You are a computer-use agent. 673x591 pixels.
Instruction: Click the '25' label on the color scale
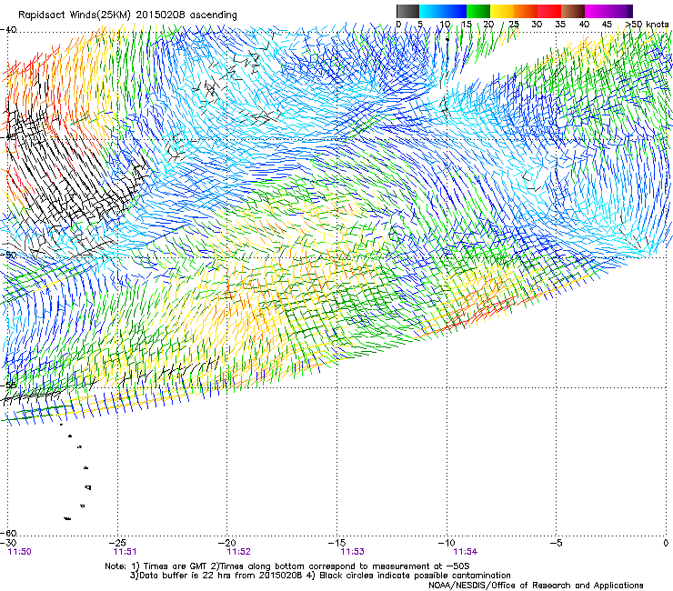(514, 24)
